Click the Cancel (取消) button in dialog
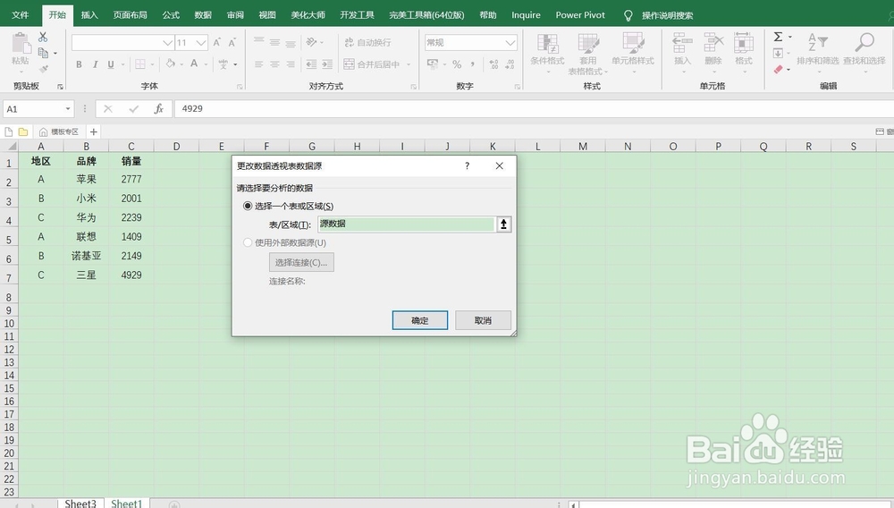The image size is (894, 508). click(x=483, y=320)
